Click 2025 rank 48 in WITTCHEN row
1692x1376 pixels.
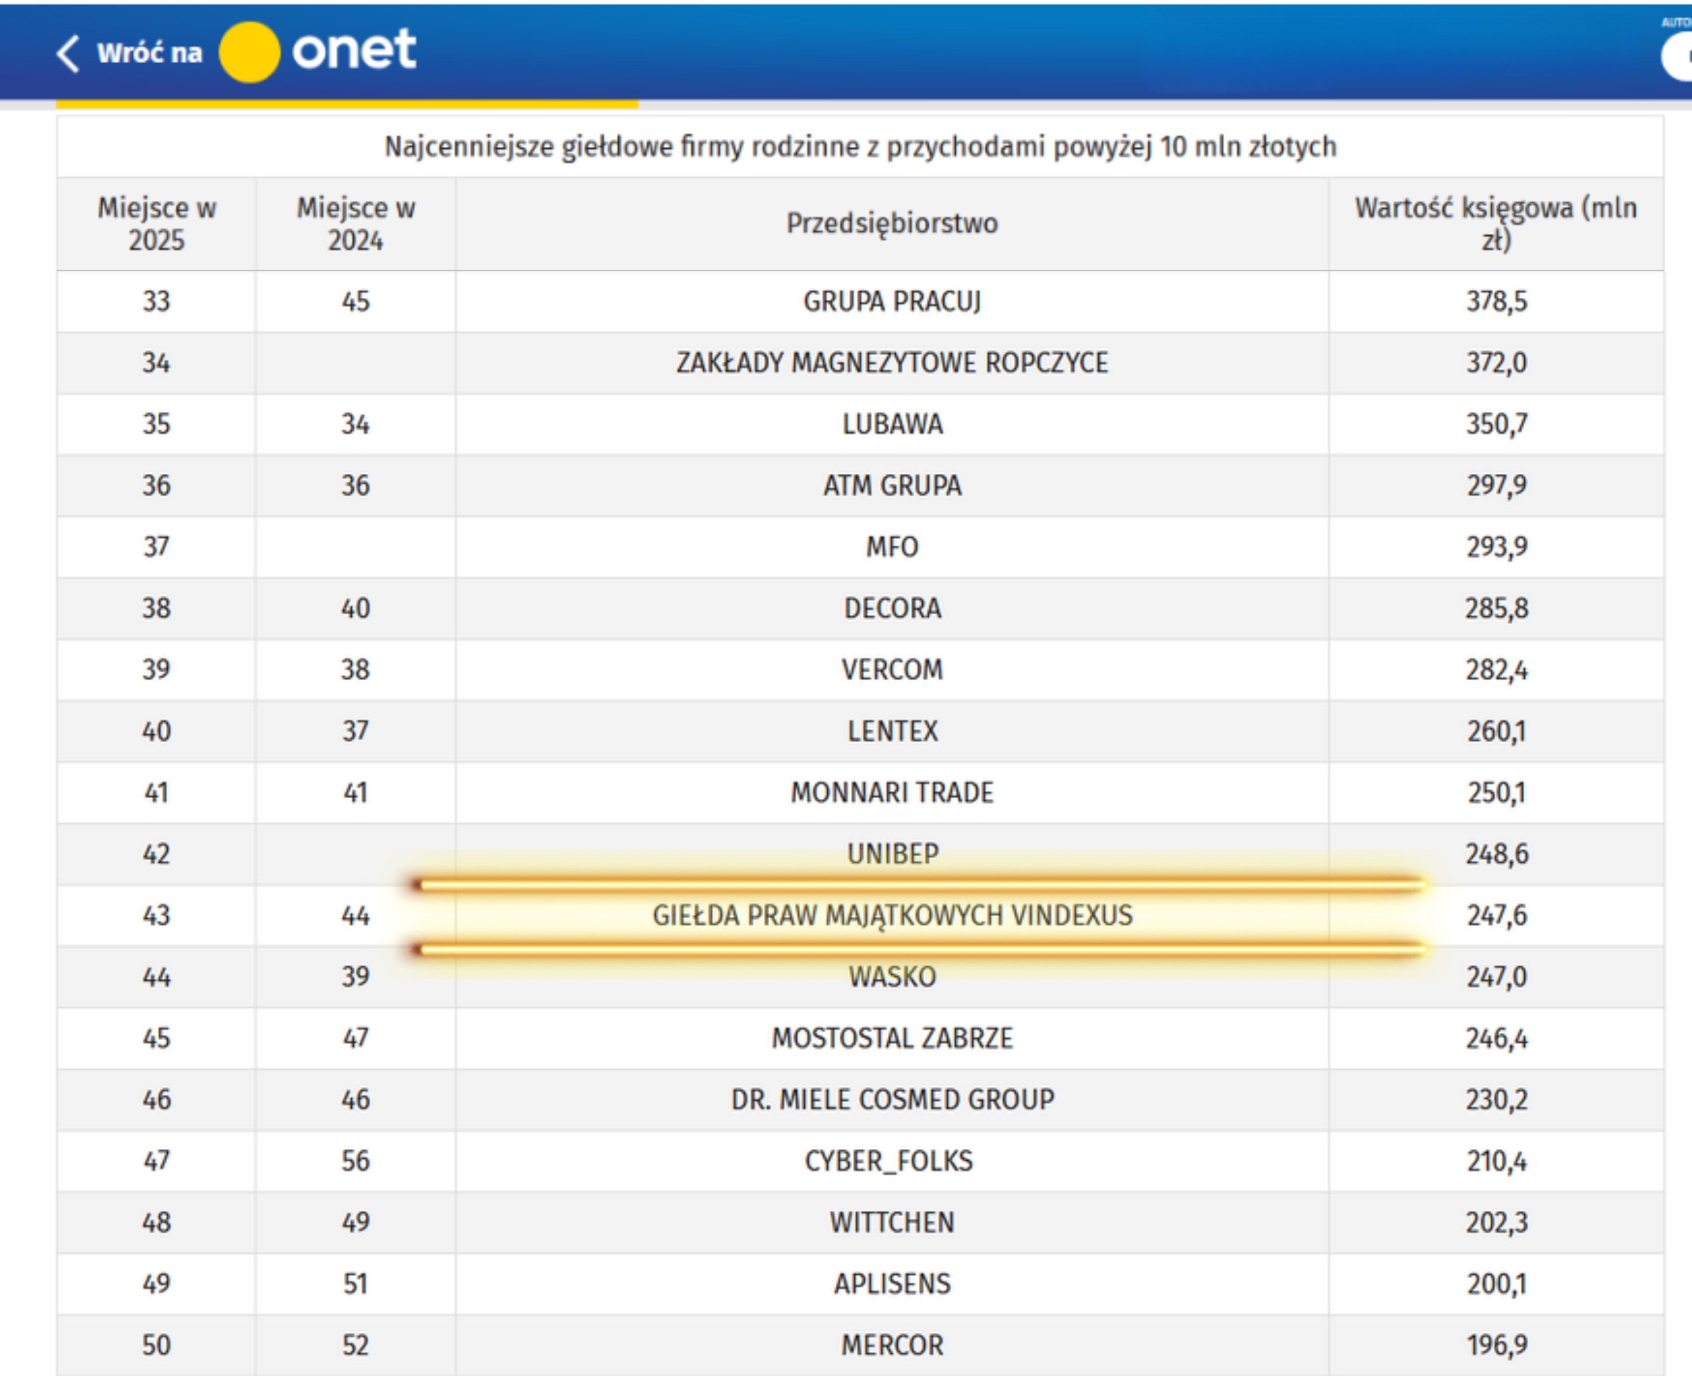point(156,1222)
